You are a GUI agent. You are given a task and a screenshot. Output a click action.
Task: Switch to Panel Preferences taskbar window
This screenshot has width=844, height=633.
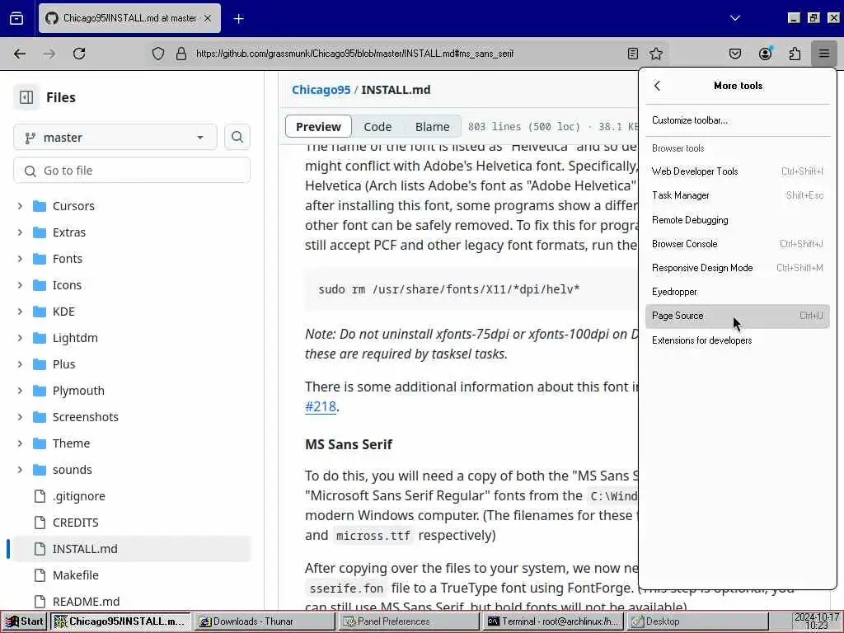[409, 621]
